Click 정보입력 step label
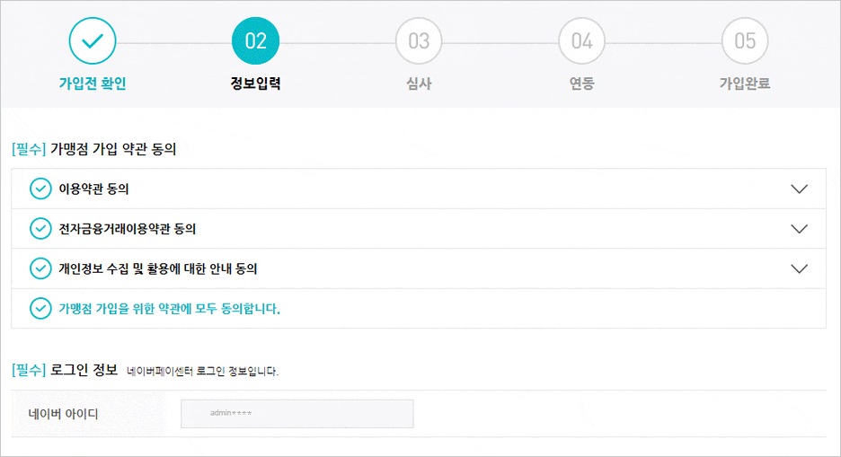 (255, 83)
